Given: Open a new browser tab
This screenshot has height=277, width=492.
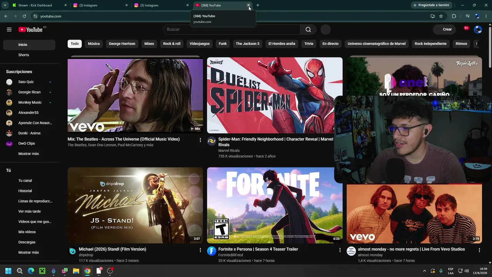Looking at the screenshot, I should 258,5.
